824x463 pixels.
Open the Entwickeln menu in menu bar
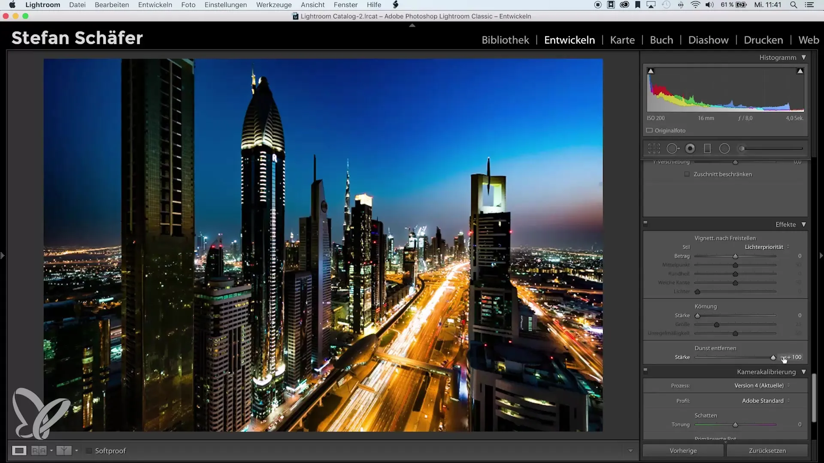tap(155, 5)
